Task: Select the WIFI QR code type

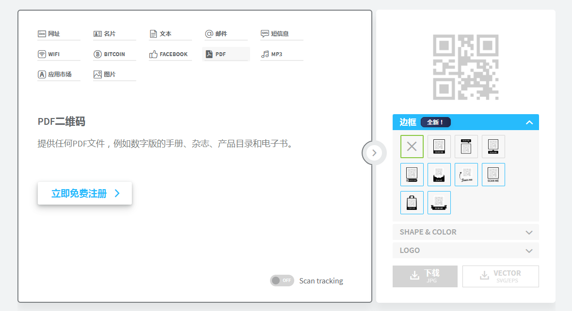Action: (x=58, y=54)
